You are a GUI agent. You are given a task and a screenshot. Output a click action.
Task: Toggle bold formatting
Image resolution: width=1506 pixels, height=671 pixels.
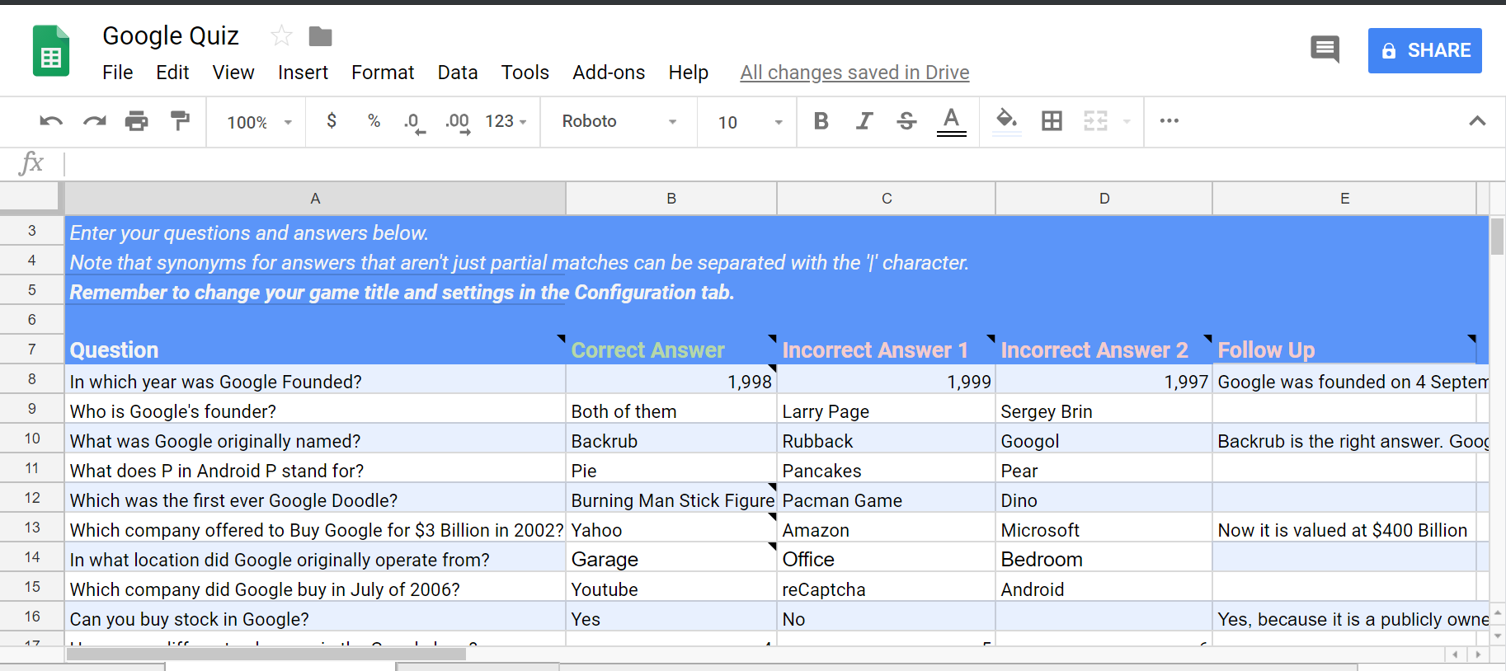pos(821,121)
